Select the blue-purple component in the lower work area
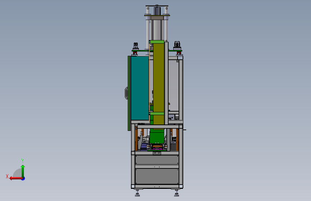311x201 pixels. (143, 147)
